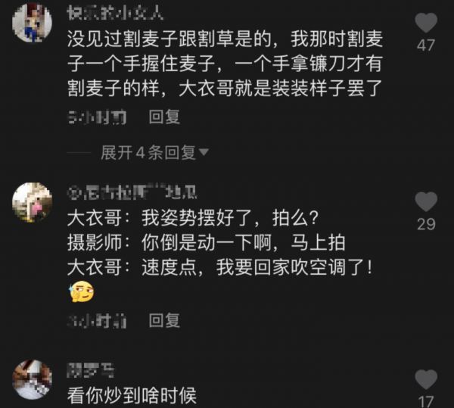Image resolution: width=454 pixels, height=408 pixels.
Task: Open the blurred username above the 没见过割麦子 comment
Action: point(115,12)
